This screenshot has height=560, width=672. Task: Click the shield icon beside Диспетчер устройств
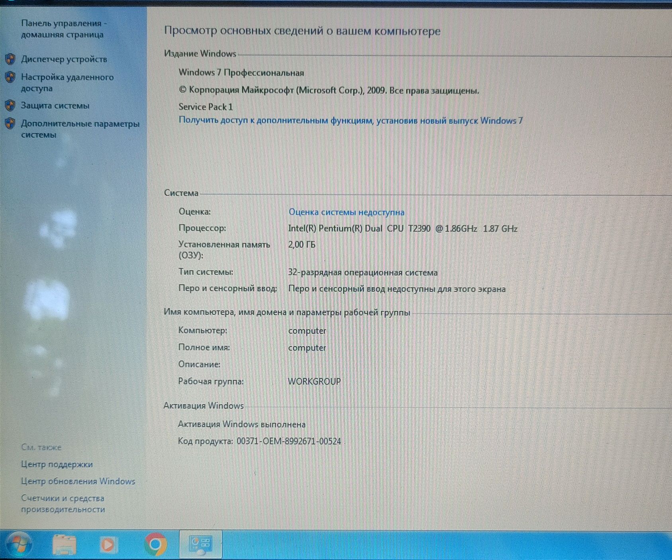click(x=10, y=59)
